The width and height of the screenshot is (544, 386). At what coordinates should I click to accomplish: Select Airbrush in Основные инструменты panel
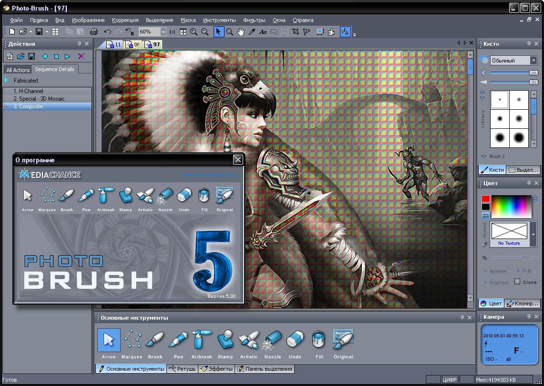[x=202, y=344]
